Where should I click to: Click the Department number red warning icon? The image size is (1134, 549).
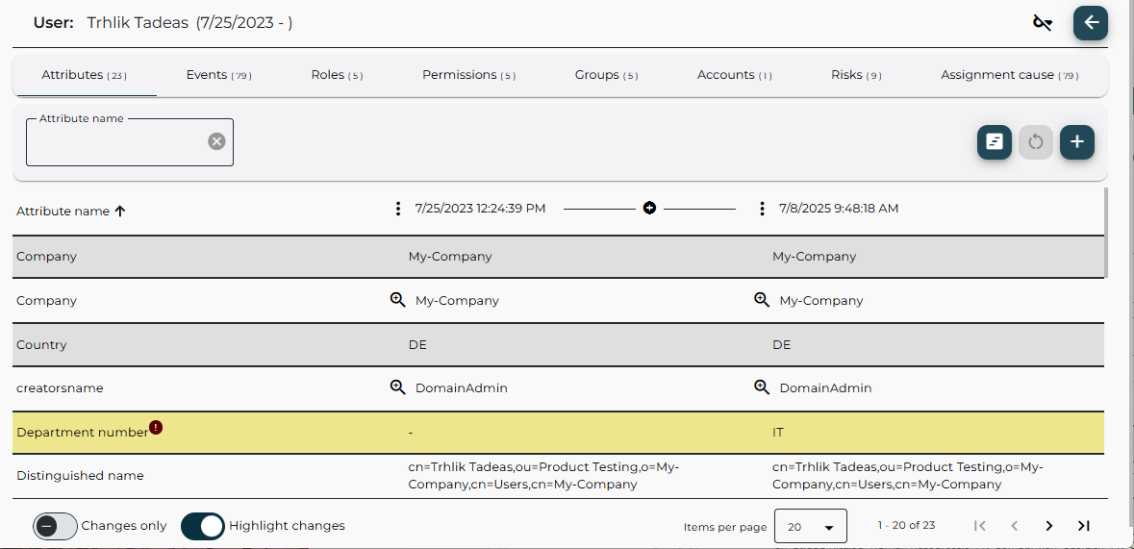click(156, 428)
